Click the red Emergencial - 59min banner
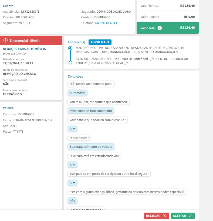Viewport: 213px width, 221px height. tap(31, 40)
